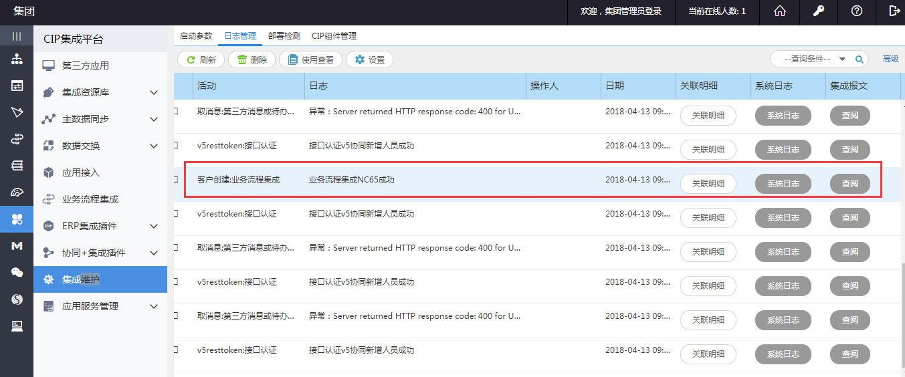Switch to the 部署检测 tab
905x377 pixels.
point(284,36)
